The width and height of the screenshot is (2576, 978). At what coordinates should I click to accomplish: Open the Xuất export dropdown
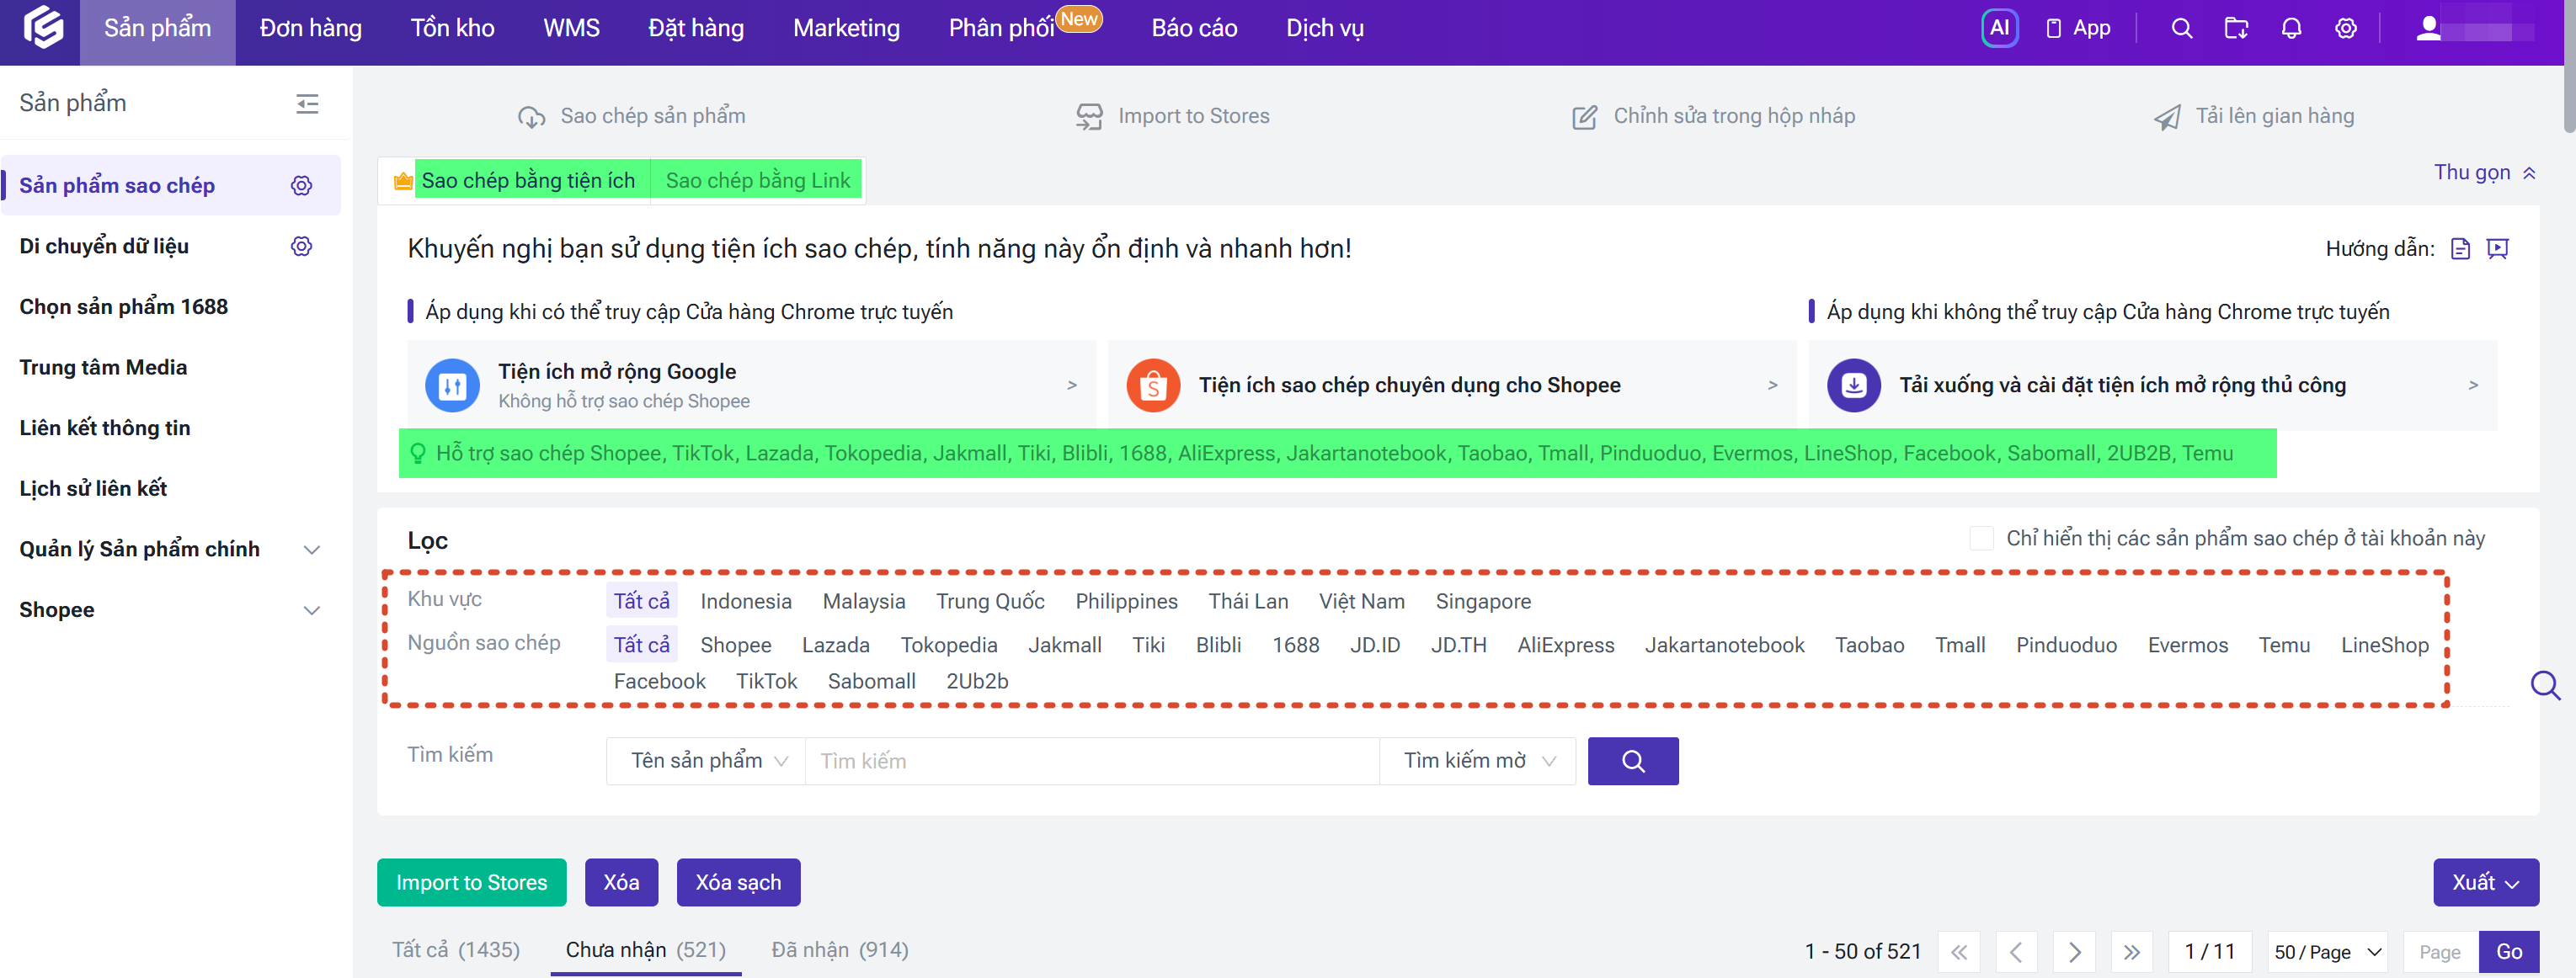[x=2485, y=882]
